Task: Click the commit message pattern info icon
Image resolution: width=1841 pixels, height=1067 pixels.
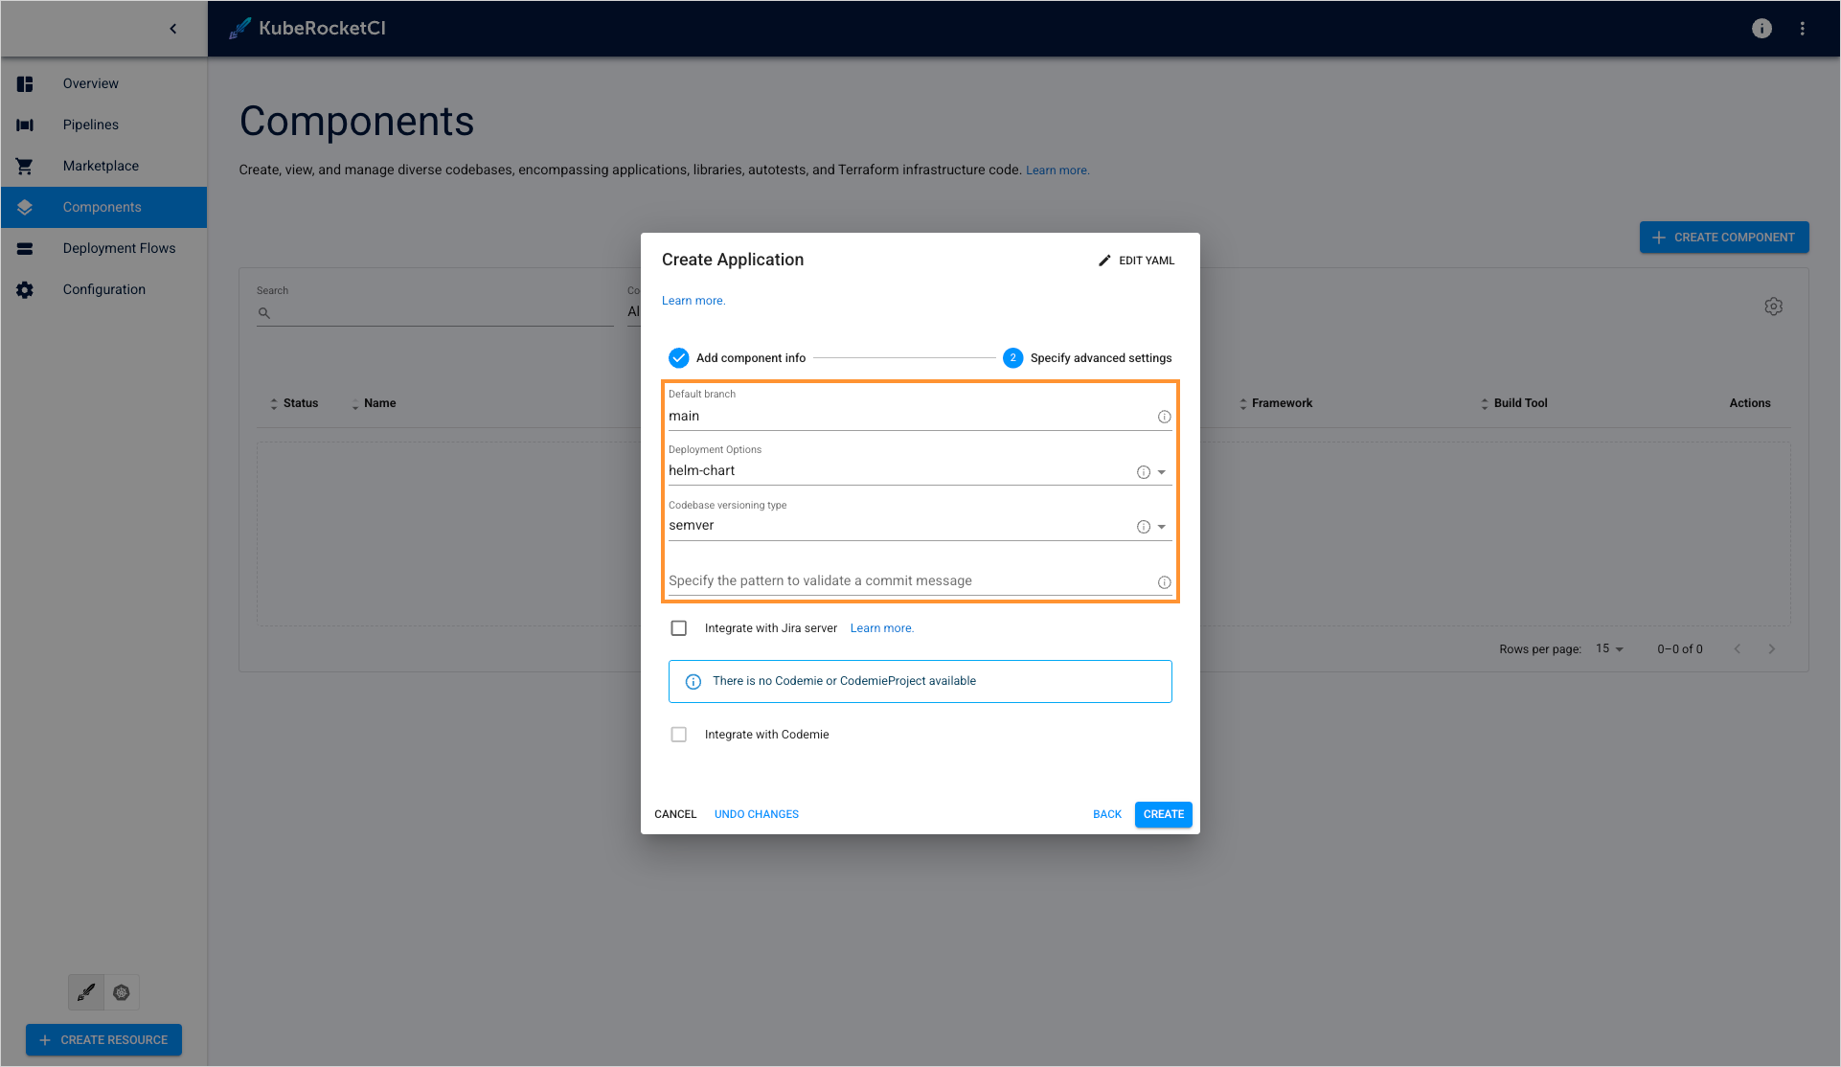Action: 1164,582
